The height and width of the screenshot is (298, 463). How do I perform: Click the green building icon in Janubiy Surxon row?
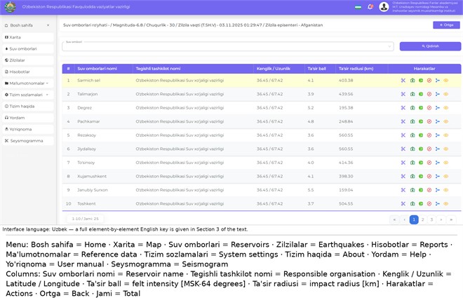(x=412, y=190)
